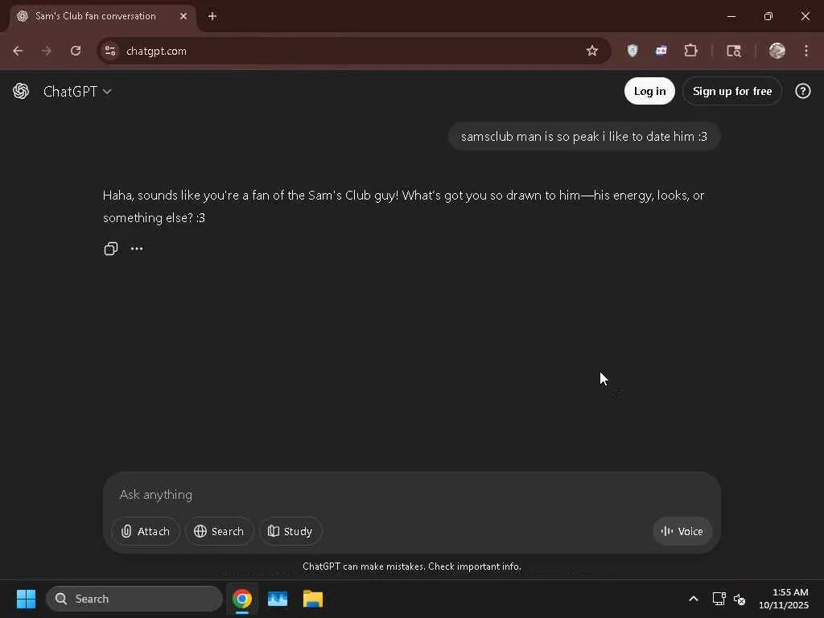Restore down the Chrome window

(x=768, y=16)
